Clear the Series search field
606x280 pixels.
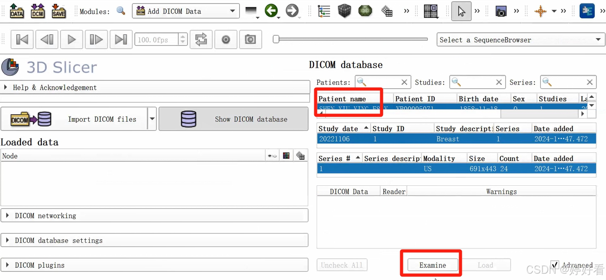point(590,82)
